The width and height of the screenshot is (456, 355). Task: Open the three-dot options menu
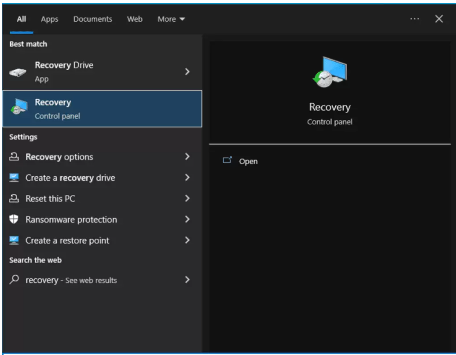point(415,19)
